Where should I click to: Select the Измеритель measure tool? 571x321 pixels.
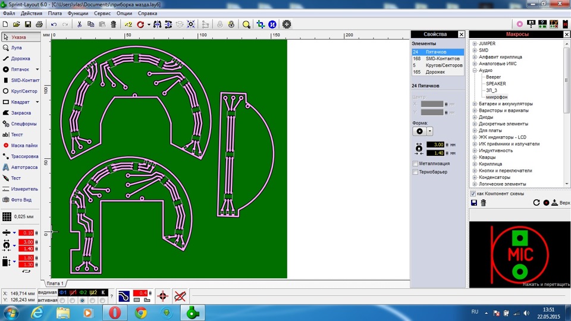(x=24, y=188)
